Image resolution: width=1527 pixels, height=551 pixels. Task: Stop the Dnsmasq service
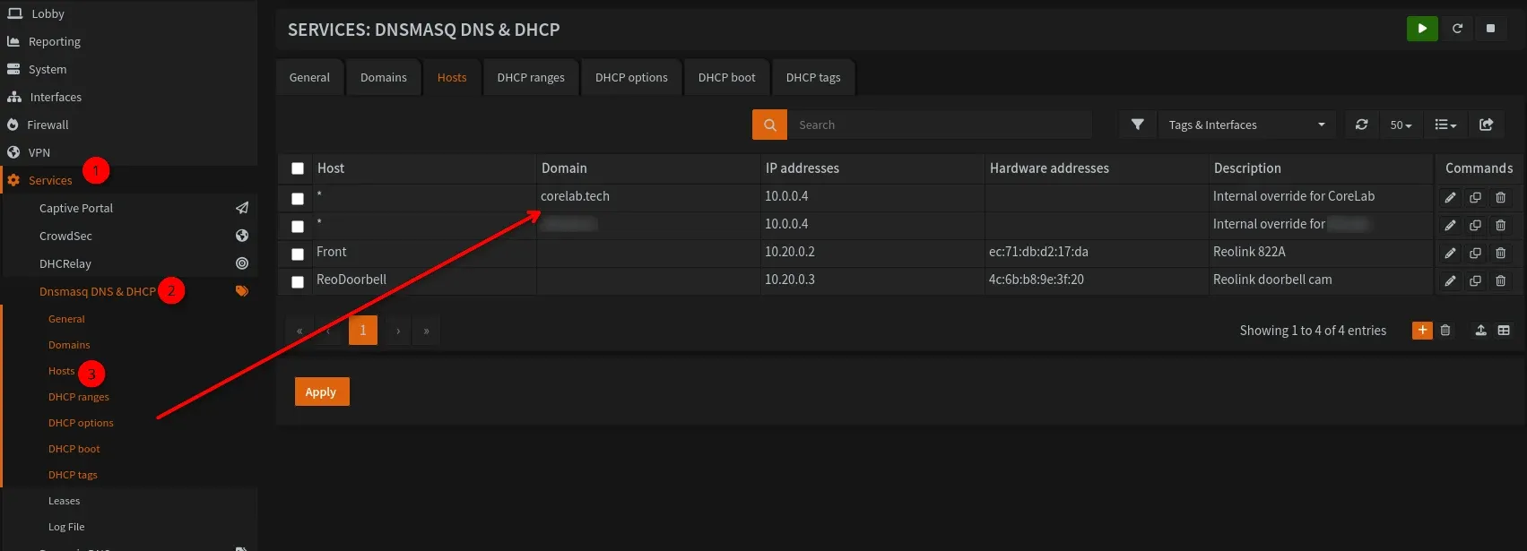coord(1490,29)
